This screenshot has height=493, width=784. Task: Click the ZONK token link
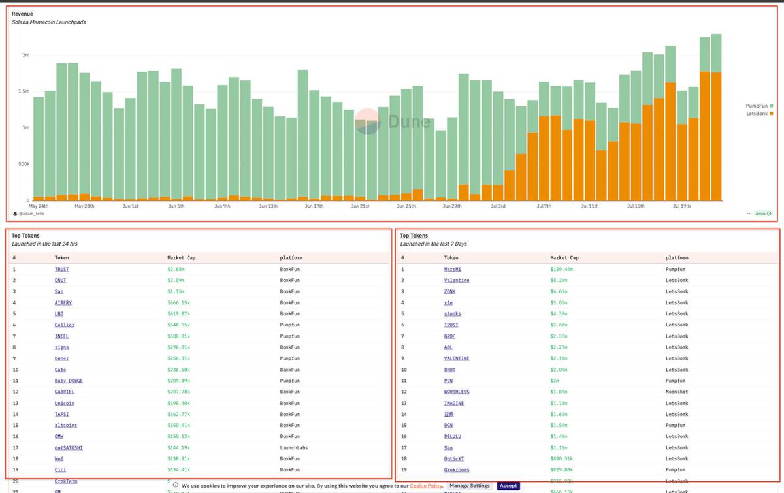tap(450, 291)
